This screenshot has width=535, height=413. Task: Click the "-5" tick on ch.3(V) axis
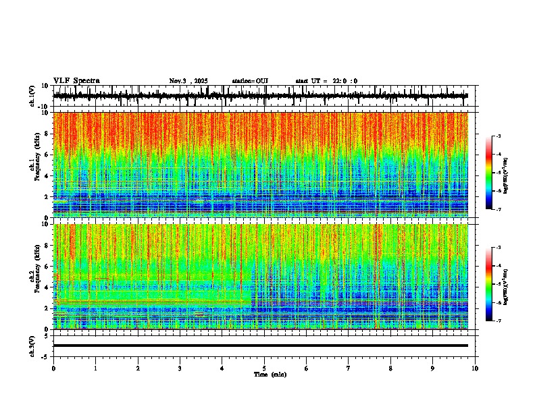(x=45, y=357)
